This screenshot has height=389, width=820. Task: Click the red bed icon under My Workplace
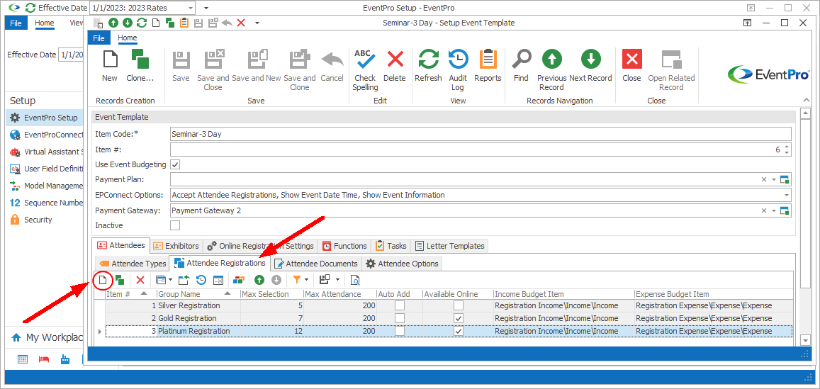click(44, 359)
